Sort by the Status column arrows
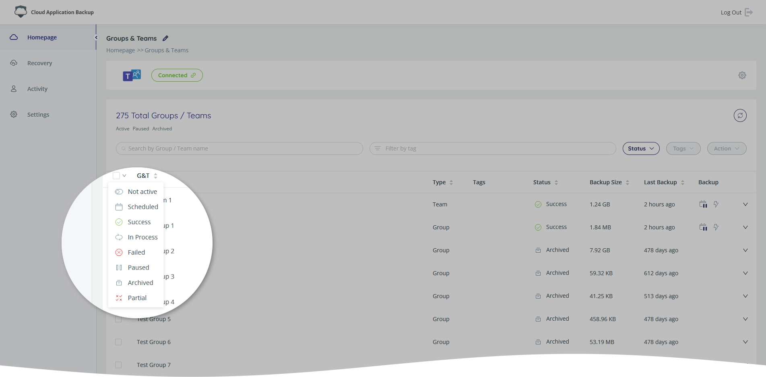 pyautogui.click(x=556, y=182)
